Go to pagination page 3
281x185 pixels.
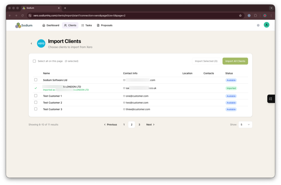click(139, 124)
